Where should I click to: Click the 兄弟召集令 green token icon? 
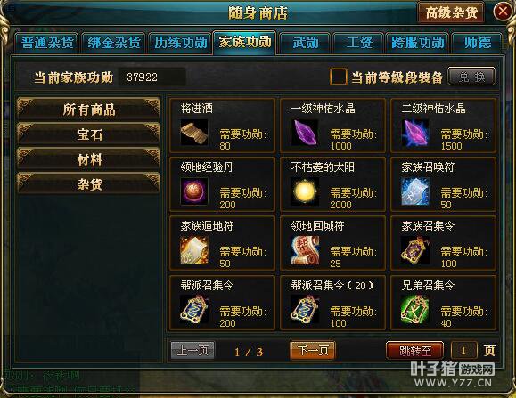pyautogui.click(x=415, y=310)
